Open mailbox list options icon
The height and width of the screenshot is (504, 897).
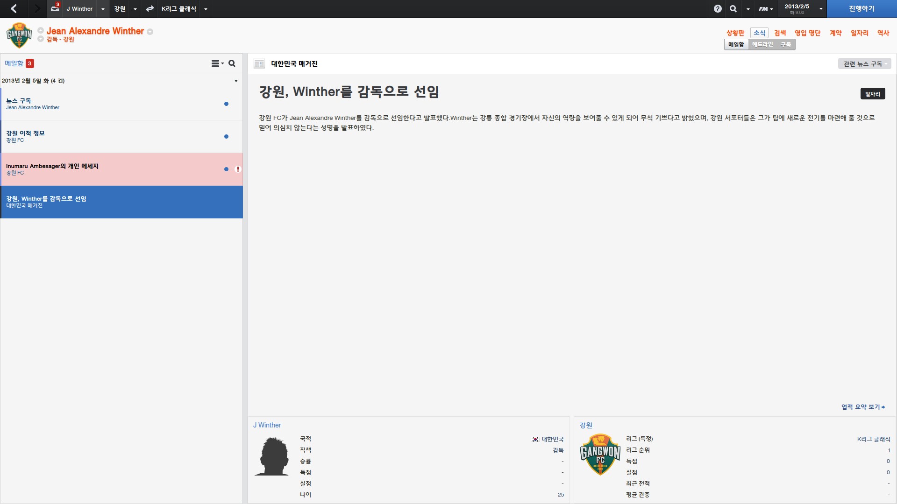217,63
